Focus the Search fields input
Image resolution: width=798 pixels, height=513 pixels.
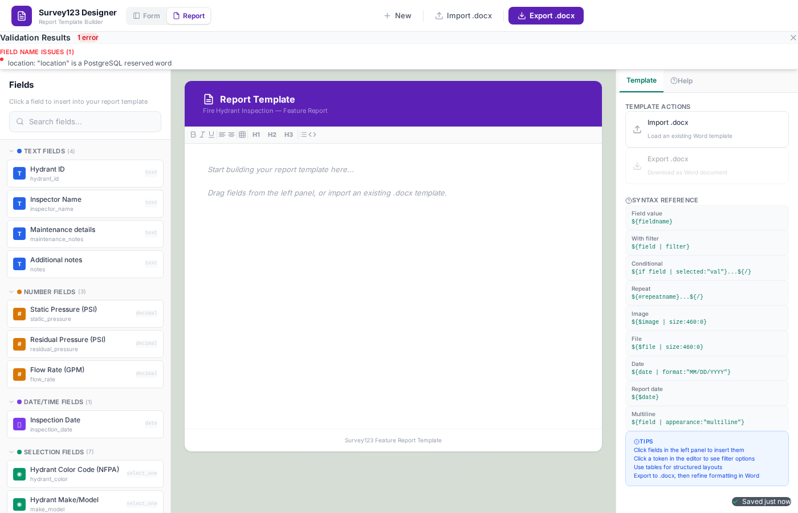tap(85, 121)
